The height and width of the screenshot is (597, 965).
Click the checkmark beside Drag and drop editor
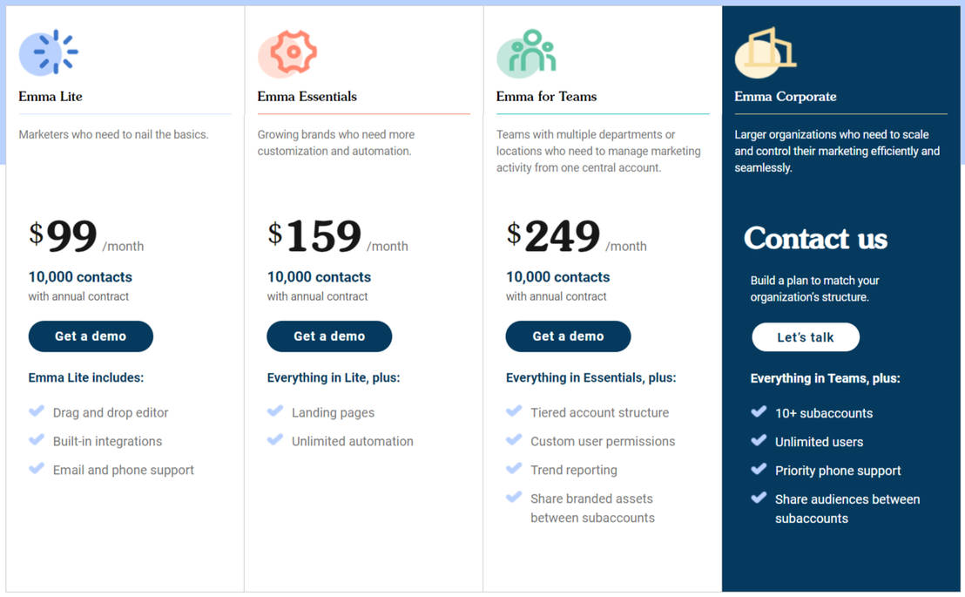tap(37, 411)
